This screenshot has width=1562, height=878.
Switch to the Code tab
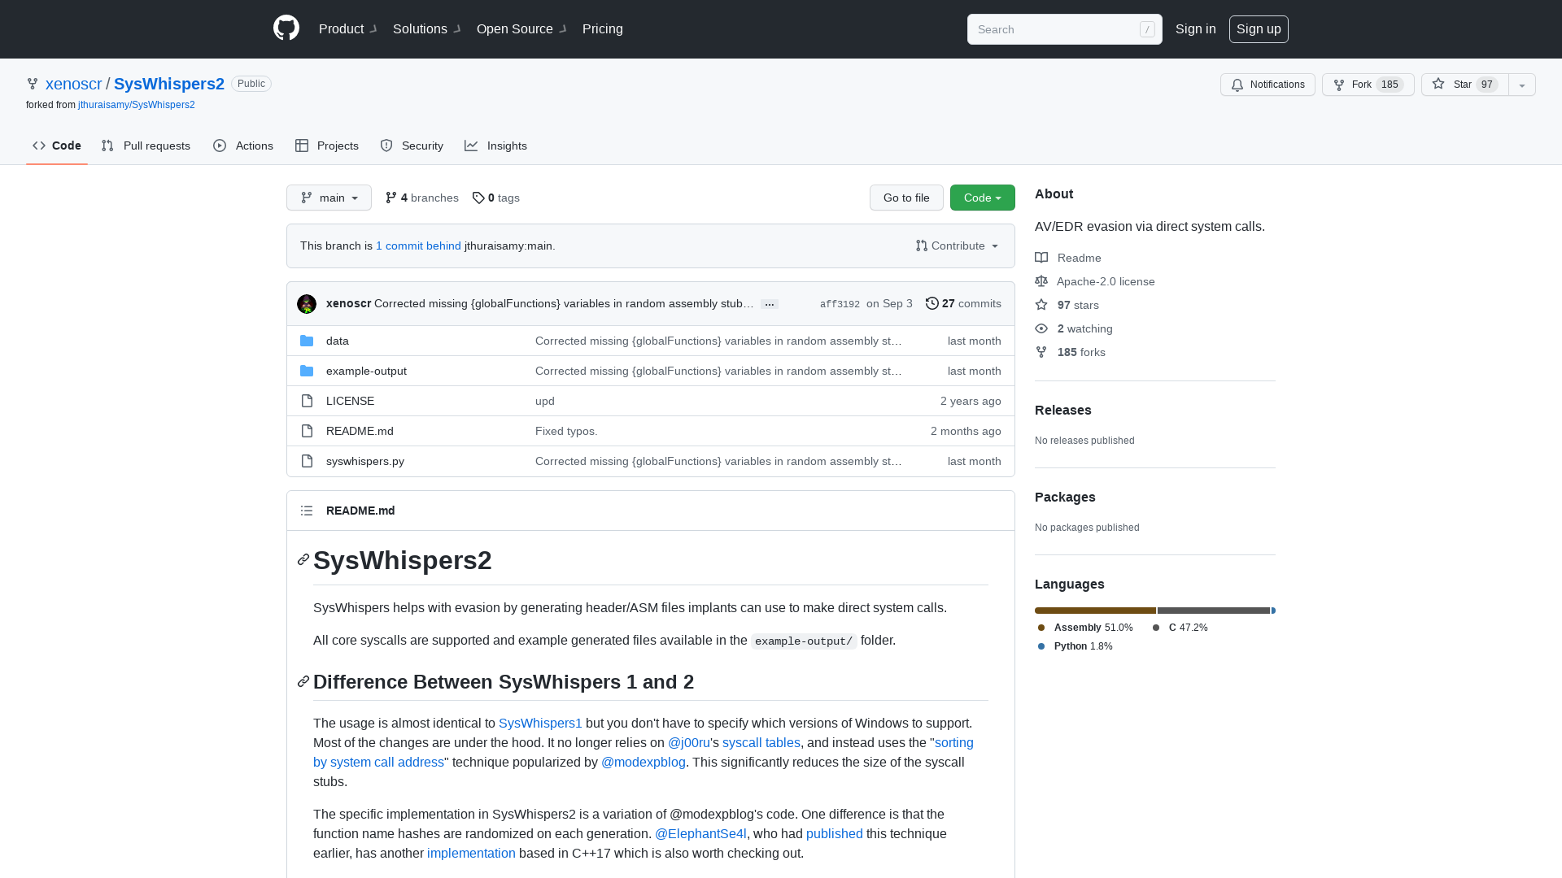point(57,146)
